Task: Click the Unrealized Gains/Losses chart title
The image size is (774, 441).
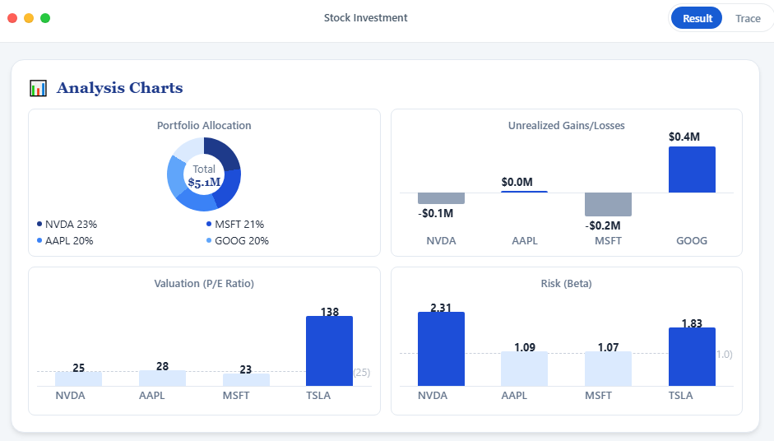Action: tap(566, 126)
